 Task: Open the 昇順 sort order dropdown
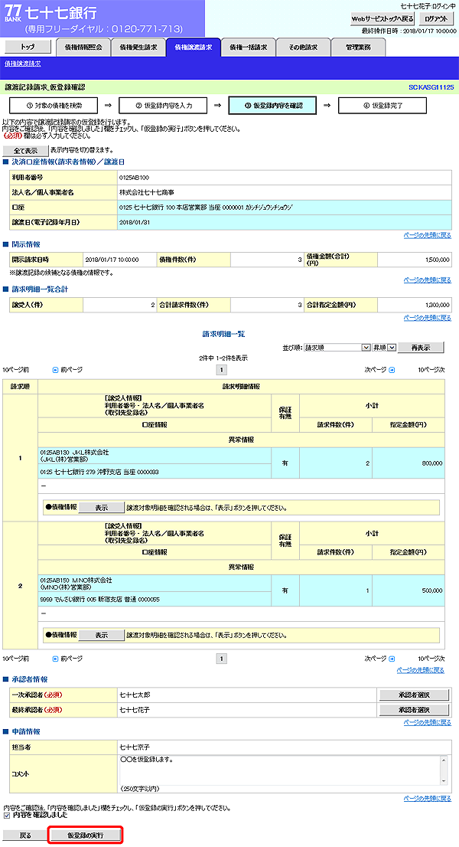click(x=385, y=348)
